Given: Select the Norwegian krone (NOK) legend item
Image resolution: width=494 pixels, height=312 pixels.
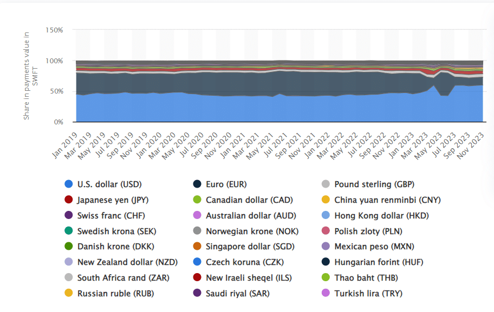Looking at the screenshot, I should click(x=252, y=231).
